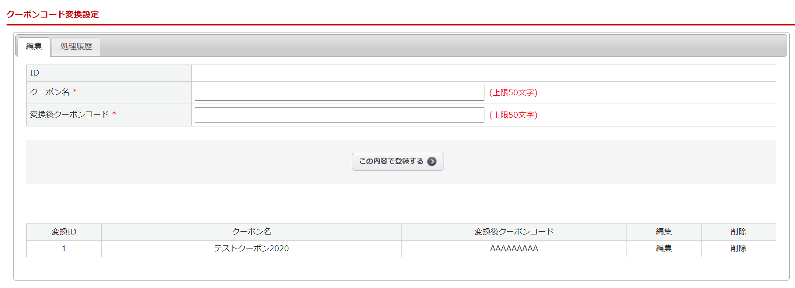Click the 編集 column header
795x288 pixels.
pos(664,232)
